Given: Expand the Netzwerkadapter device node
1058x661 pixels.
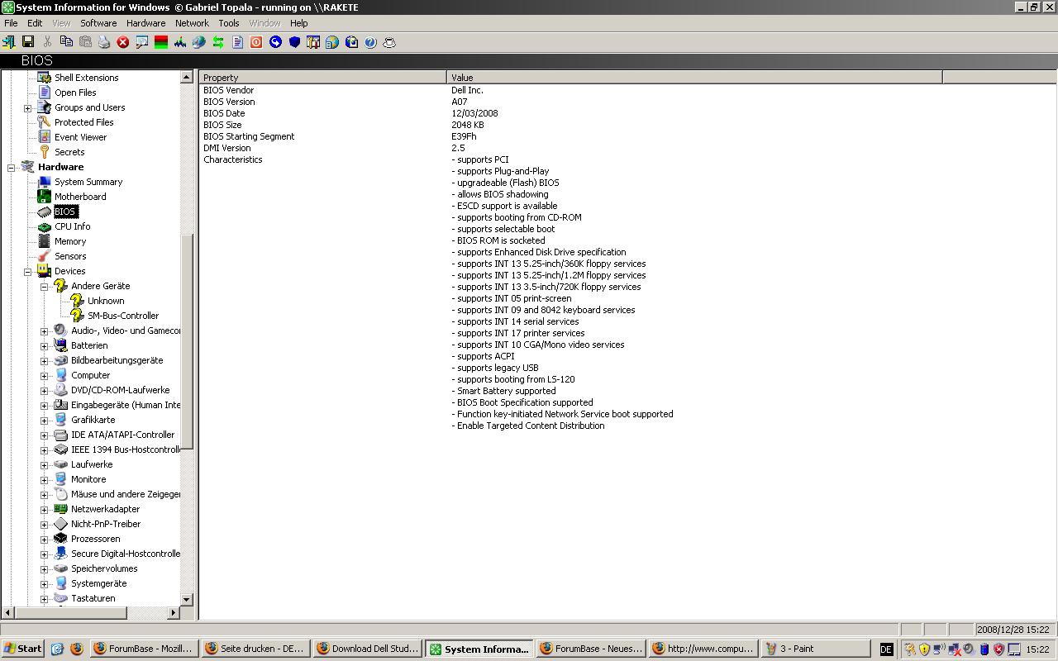Looking at the screenshot, I should point(45,509).
